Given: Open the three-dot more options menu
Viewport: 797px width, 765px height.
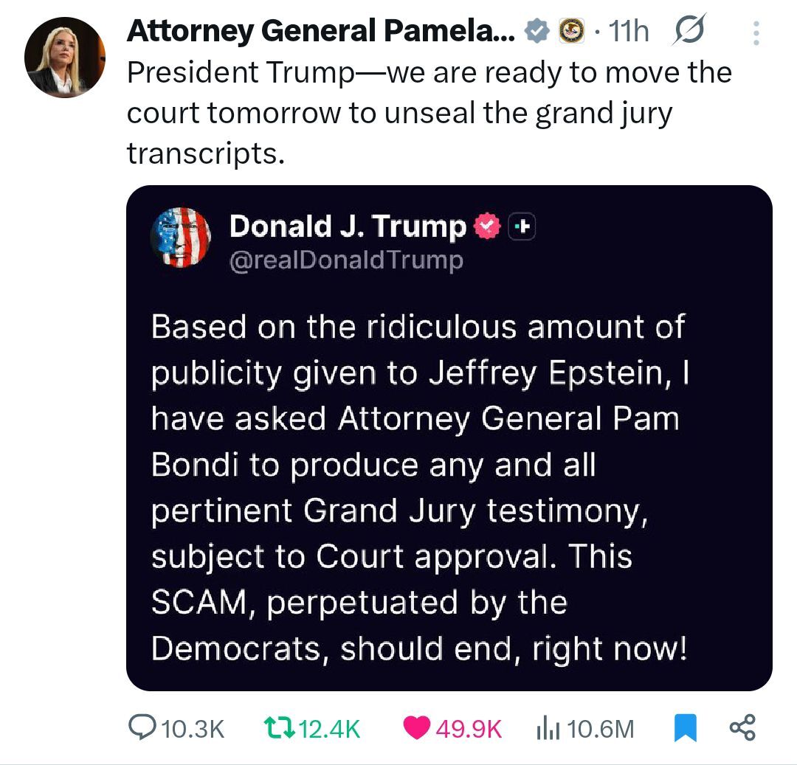Looking at the screenshot, I should 756,33.
